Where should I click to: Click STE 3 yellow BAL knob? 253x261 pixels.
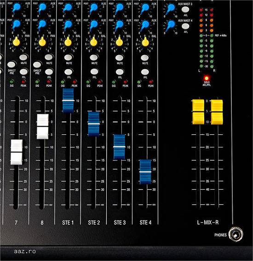tap(119, 41)
